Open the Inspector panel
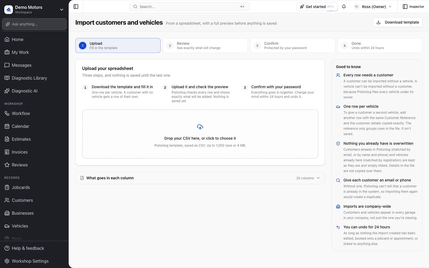 pos(413,7)
